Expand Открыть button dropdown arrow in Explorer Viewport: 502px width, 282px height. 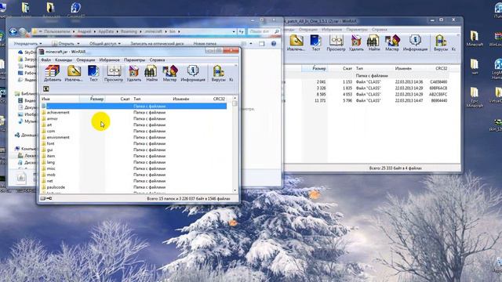(78, 44)
